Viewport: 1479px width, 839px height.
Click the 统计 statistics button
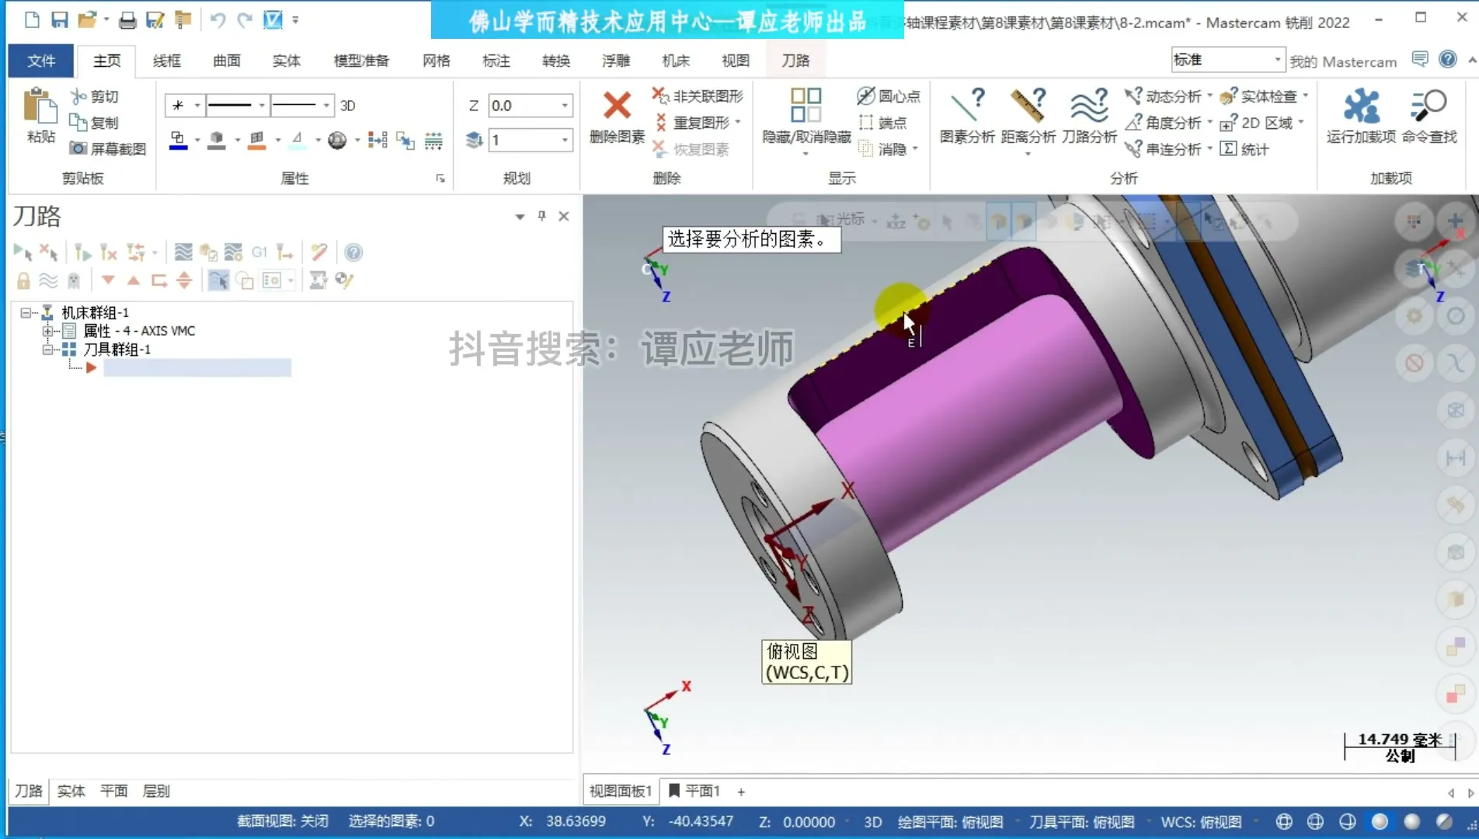(x=1244, y=148)
